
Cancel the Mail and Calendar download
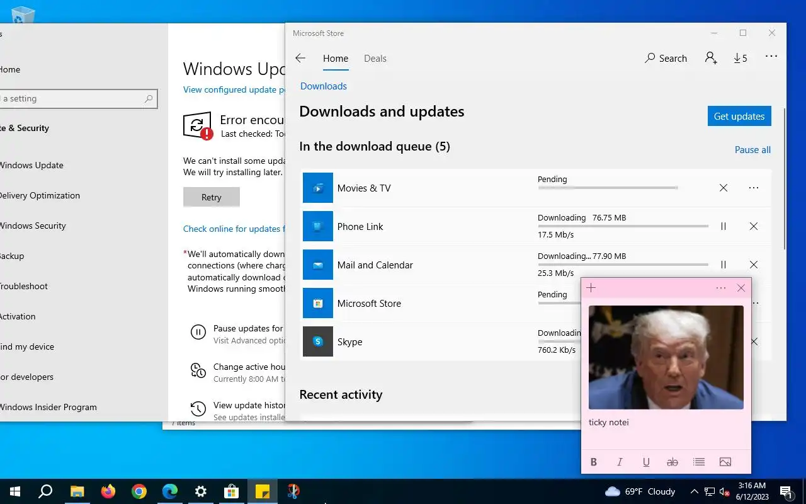754,265
